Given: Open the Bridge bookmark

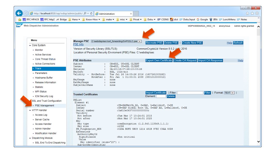Looking at the screenshot, I should pyautogui.click(x=62, y=20).
